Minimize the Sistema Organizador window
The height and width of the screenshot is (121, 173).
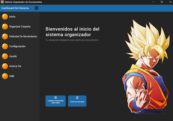[153, 2]
